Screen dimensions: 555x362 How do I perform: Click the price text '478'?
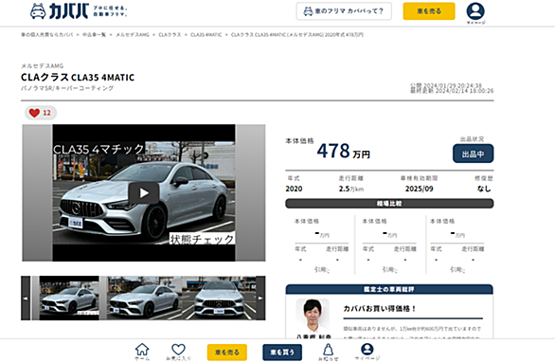[x=333, y=151]
